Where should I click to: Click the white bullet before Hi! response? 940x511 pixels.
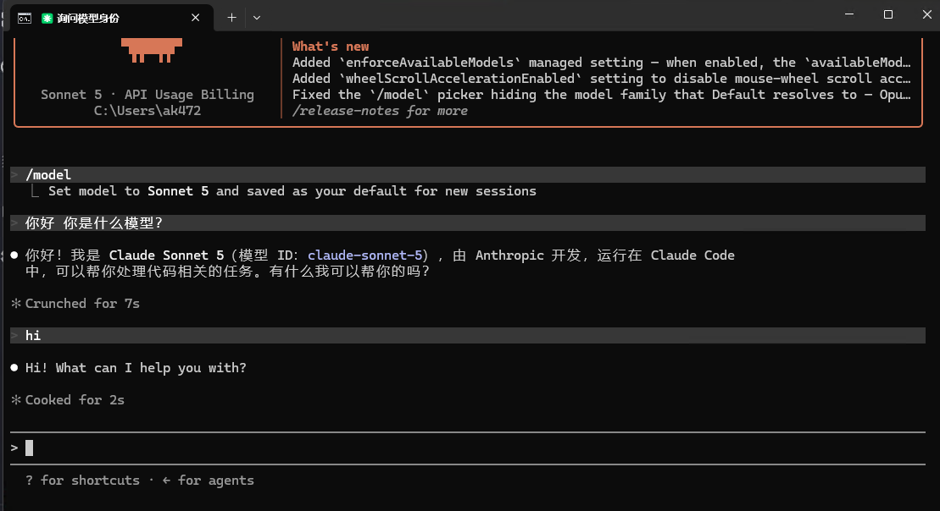pyautogui.click(x=14, y=367)
